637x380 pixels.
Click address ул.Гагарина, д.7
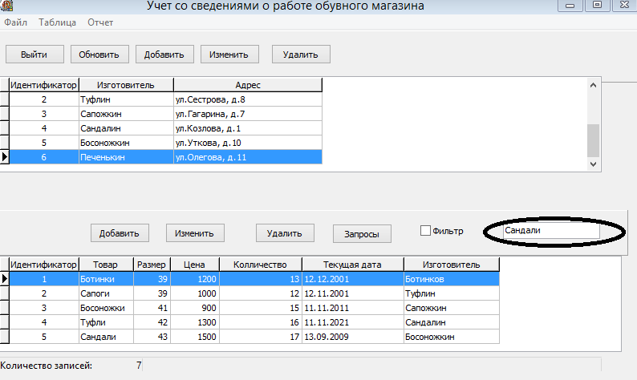[248, 114]
